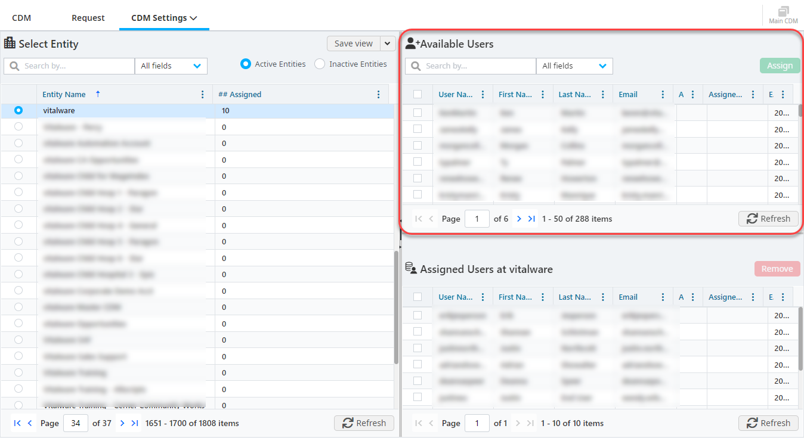Jump to last page of entity list
Image resolution: width=804 pixels, height=438 pixels.
(x=135, y=423)
